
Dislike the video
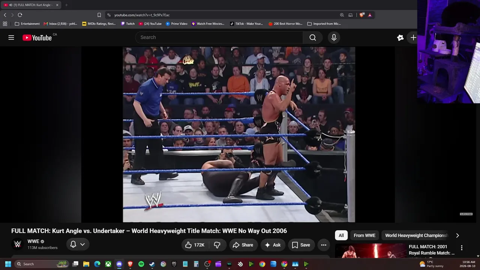[217, 245]
